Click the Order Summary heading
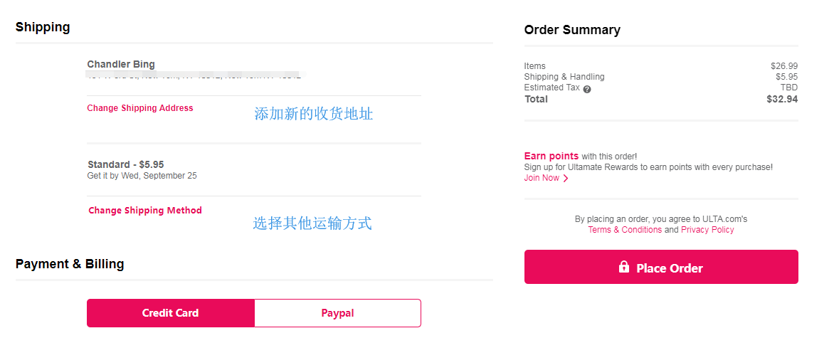 pos(572,30)
